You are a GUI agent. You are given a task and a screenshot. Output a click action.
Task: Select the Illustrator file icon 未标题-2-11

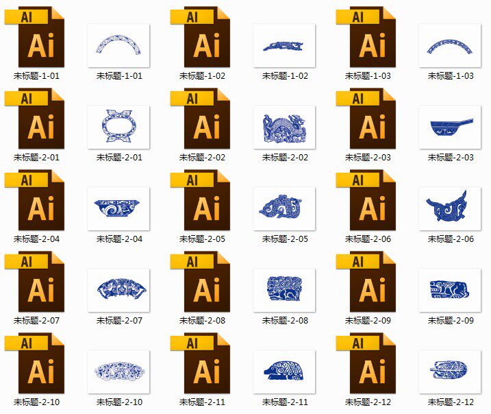point(200,363)
